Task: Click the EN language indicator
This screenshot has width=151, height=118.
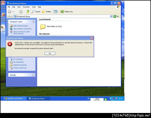Action: tap(89, 98)
